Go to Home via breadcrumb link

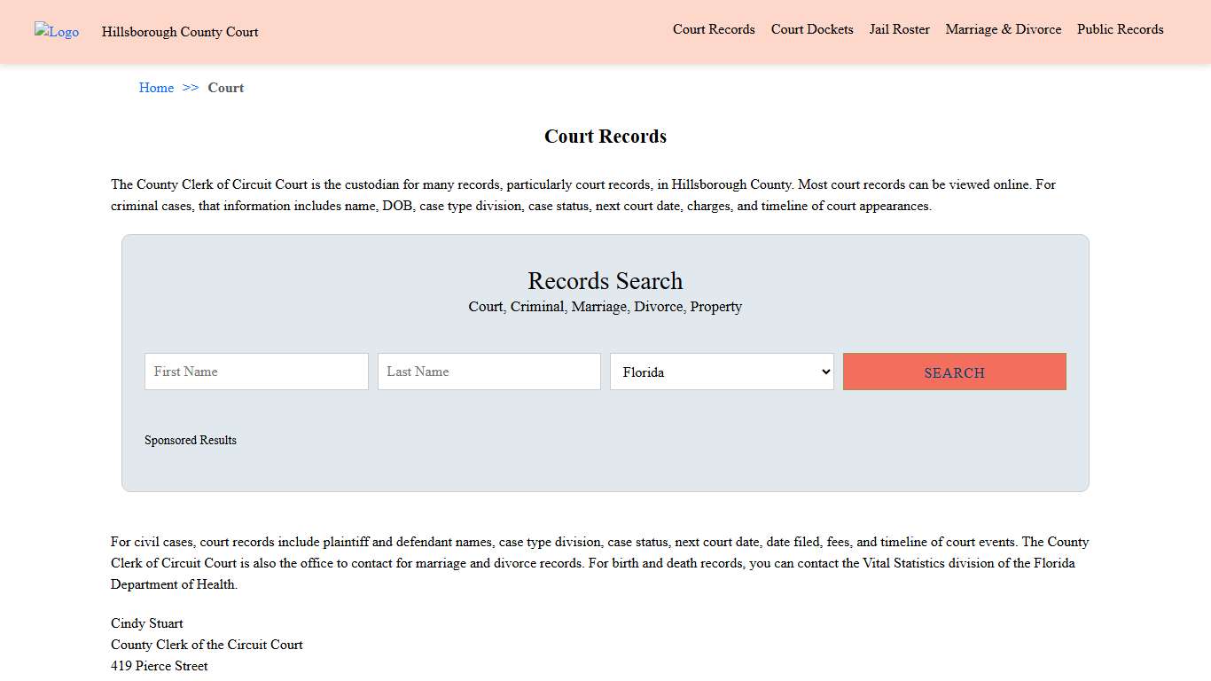point(156,87)
